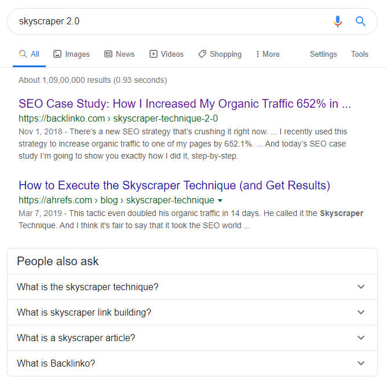Image resolution: width=387 pixels, height=377 pixels.
Task: Click the backlinko.com skyscraper-technique-2-0 URL
Action: 118,119
